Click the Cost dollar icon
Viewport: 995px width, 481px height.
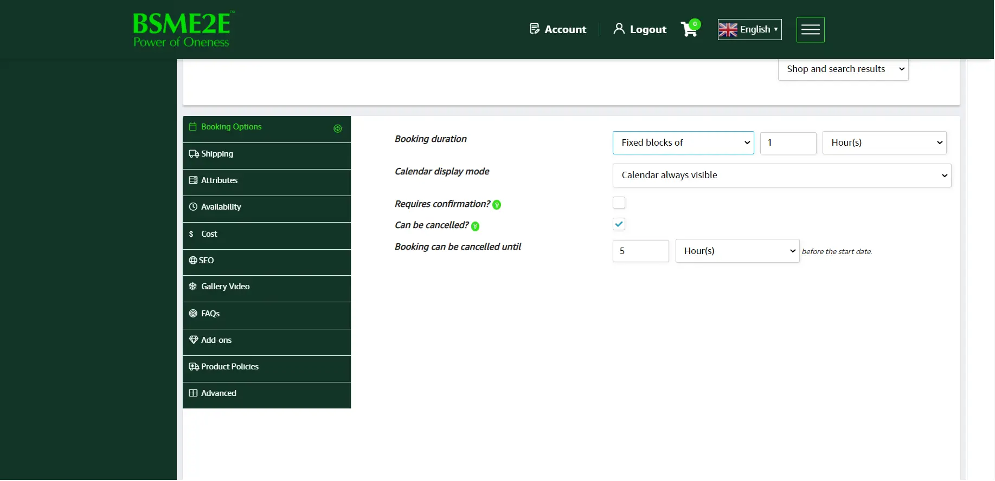pos(191,234)
